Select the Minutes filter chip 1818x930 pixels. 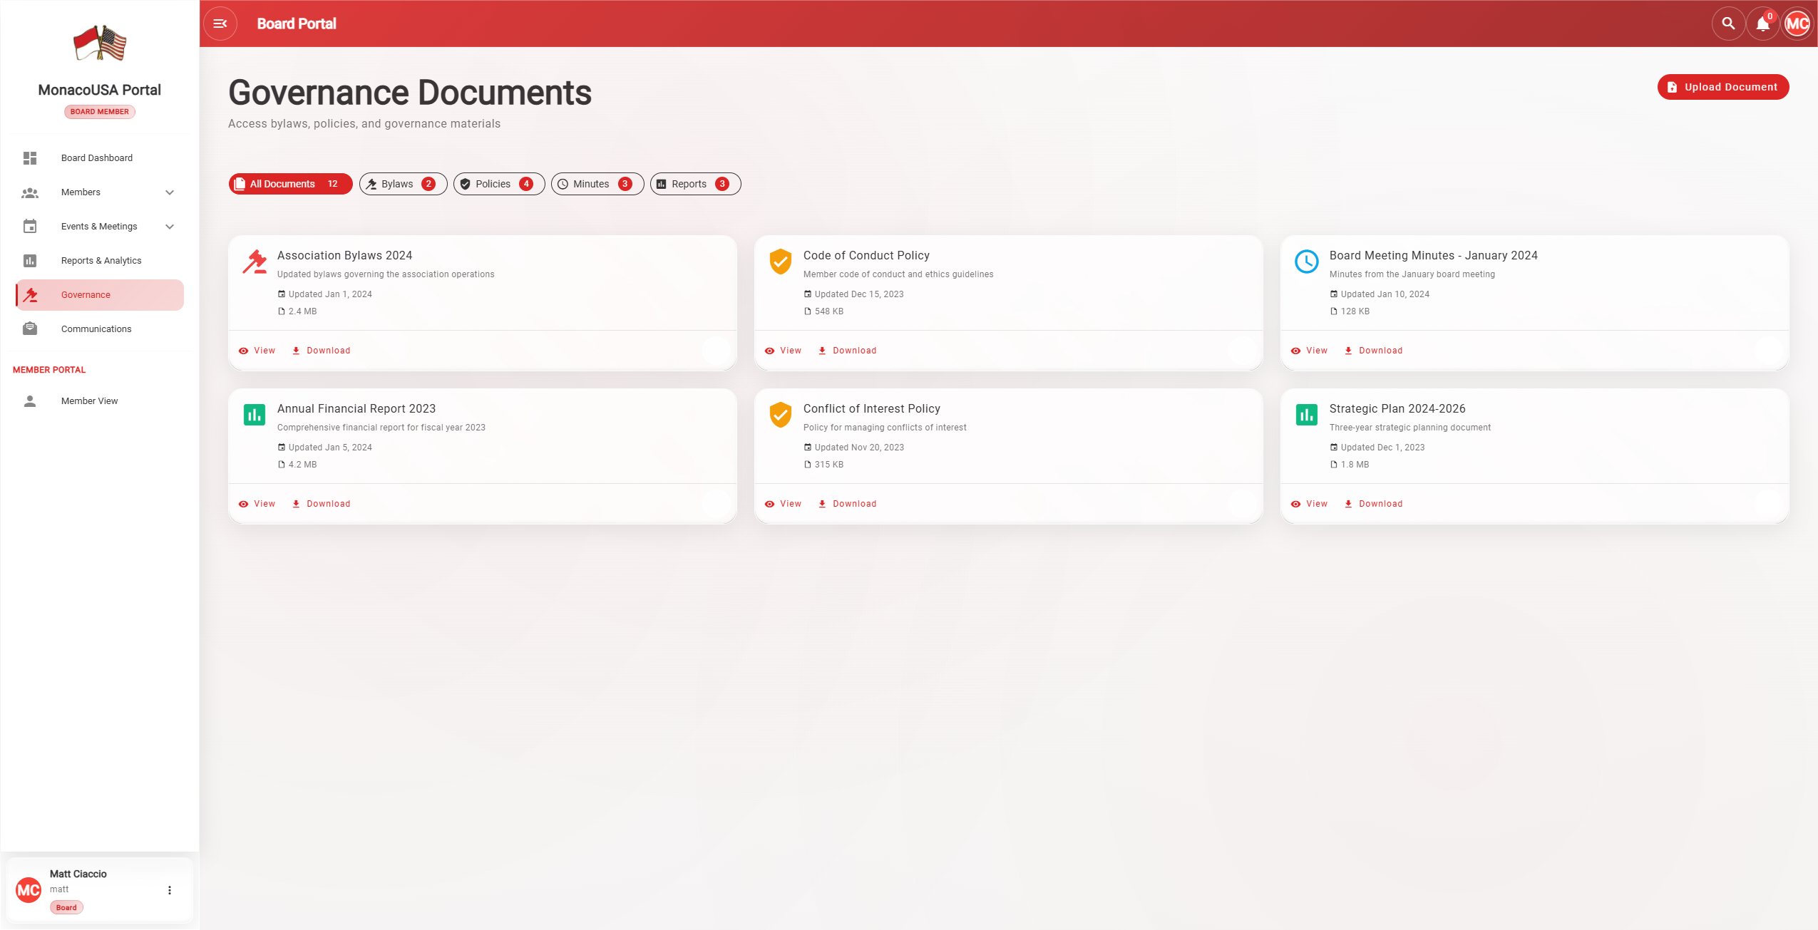coord(597,184)
